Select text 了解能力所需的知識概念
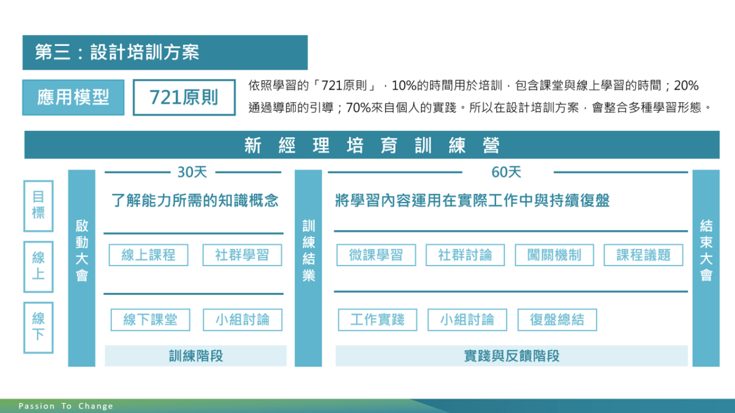This screenshot has width=735, height=413. tap(195, 201)
